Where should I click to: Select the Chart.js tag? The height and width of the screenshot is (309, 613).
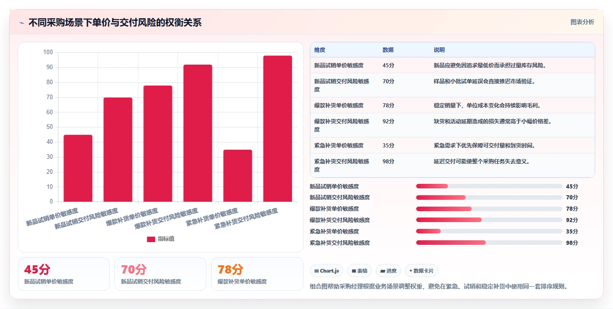327,271
